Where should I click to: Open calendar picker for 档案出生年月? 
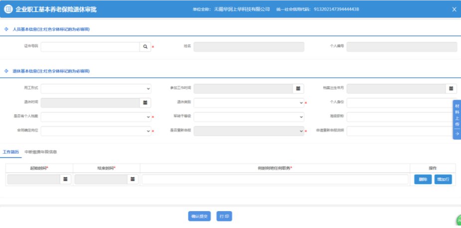(x=451, y=88)
